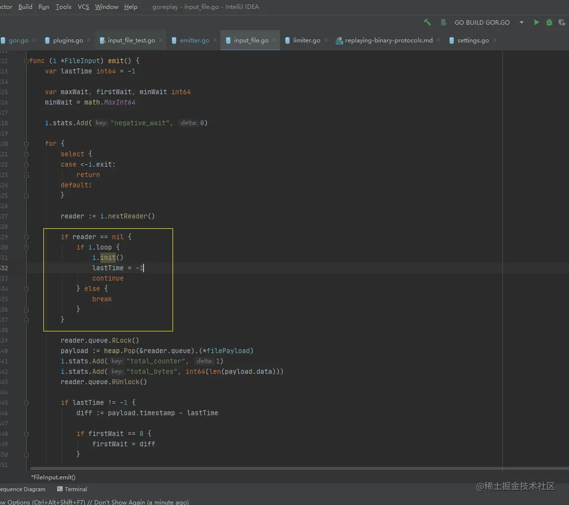Screen dimensions: 569x505
Task: Open the replaying-binary-protocols.md tab
Action: [389, 40]
